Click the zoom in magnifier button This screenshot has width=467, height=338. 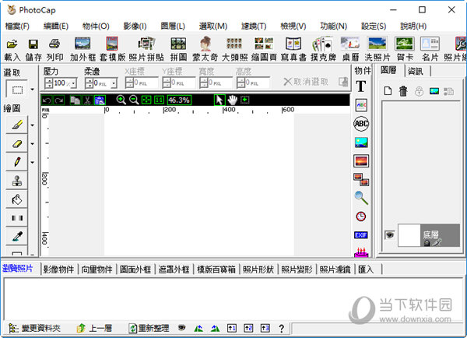pos(121,100)
